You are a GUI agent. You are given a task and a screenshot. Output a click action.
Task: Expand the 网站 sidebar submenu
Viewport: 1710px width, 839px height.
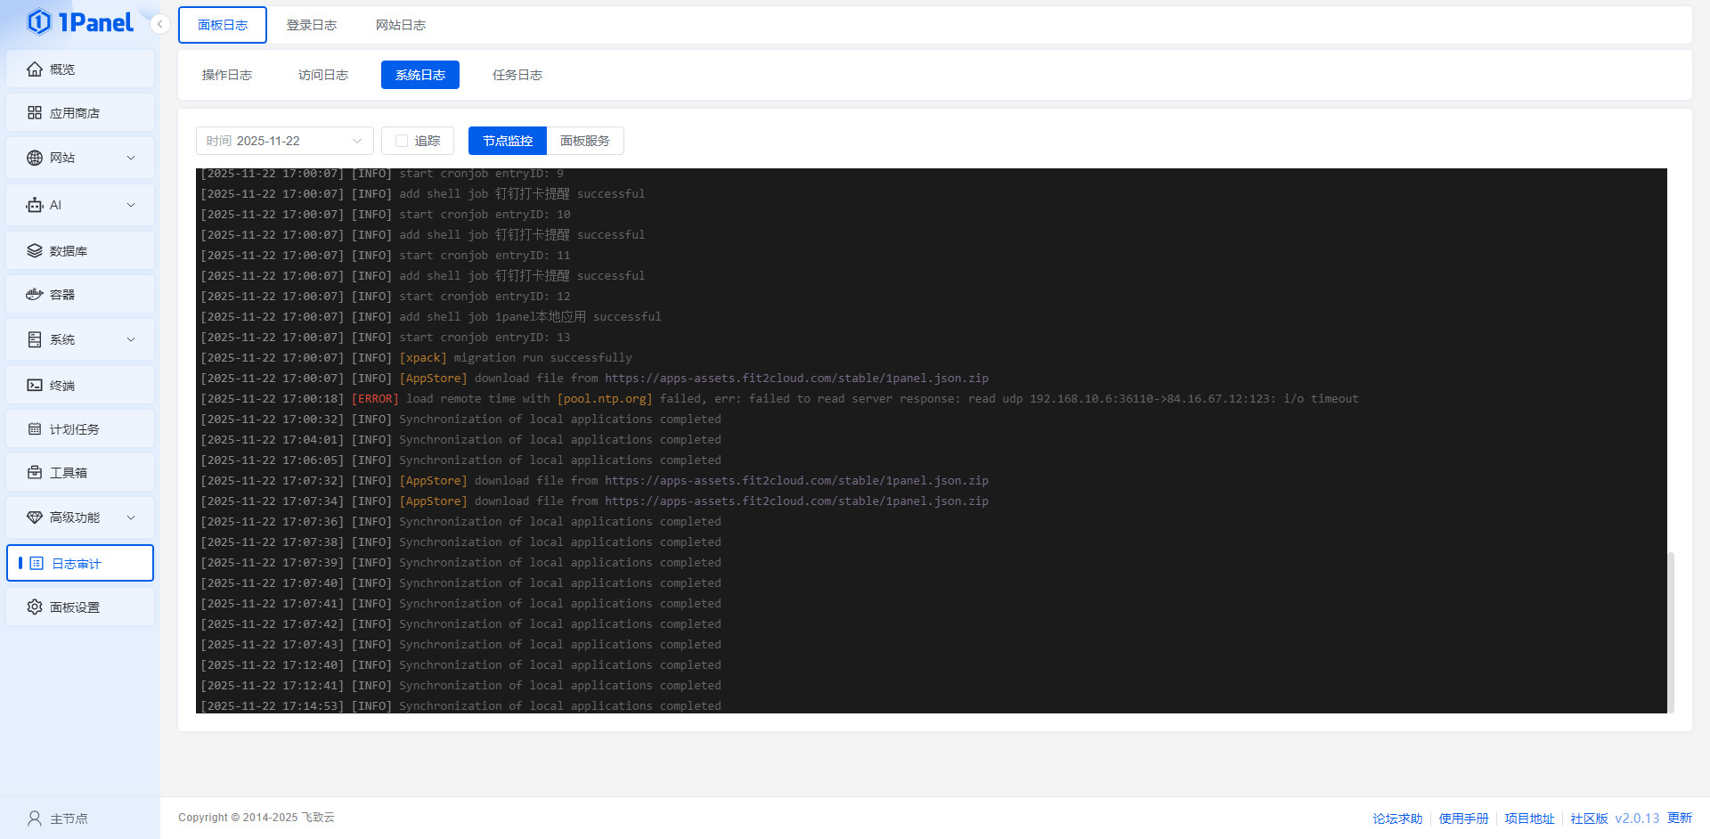point(131,158)
